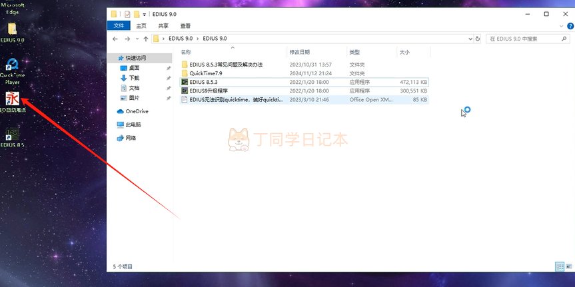Click the 5 个项目 status text
The image size is (575, 287).
(123, 266)
